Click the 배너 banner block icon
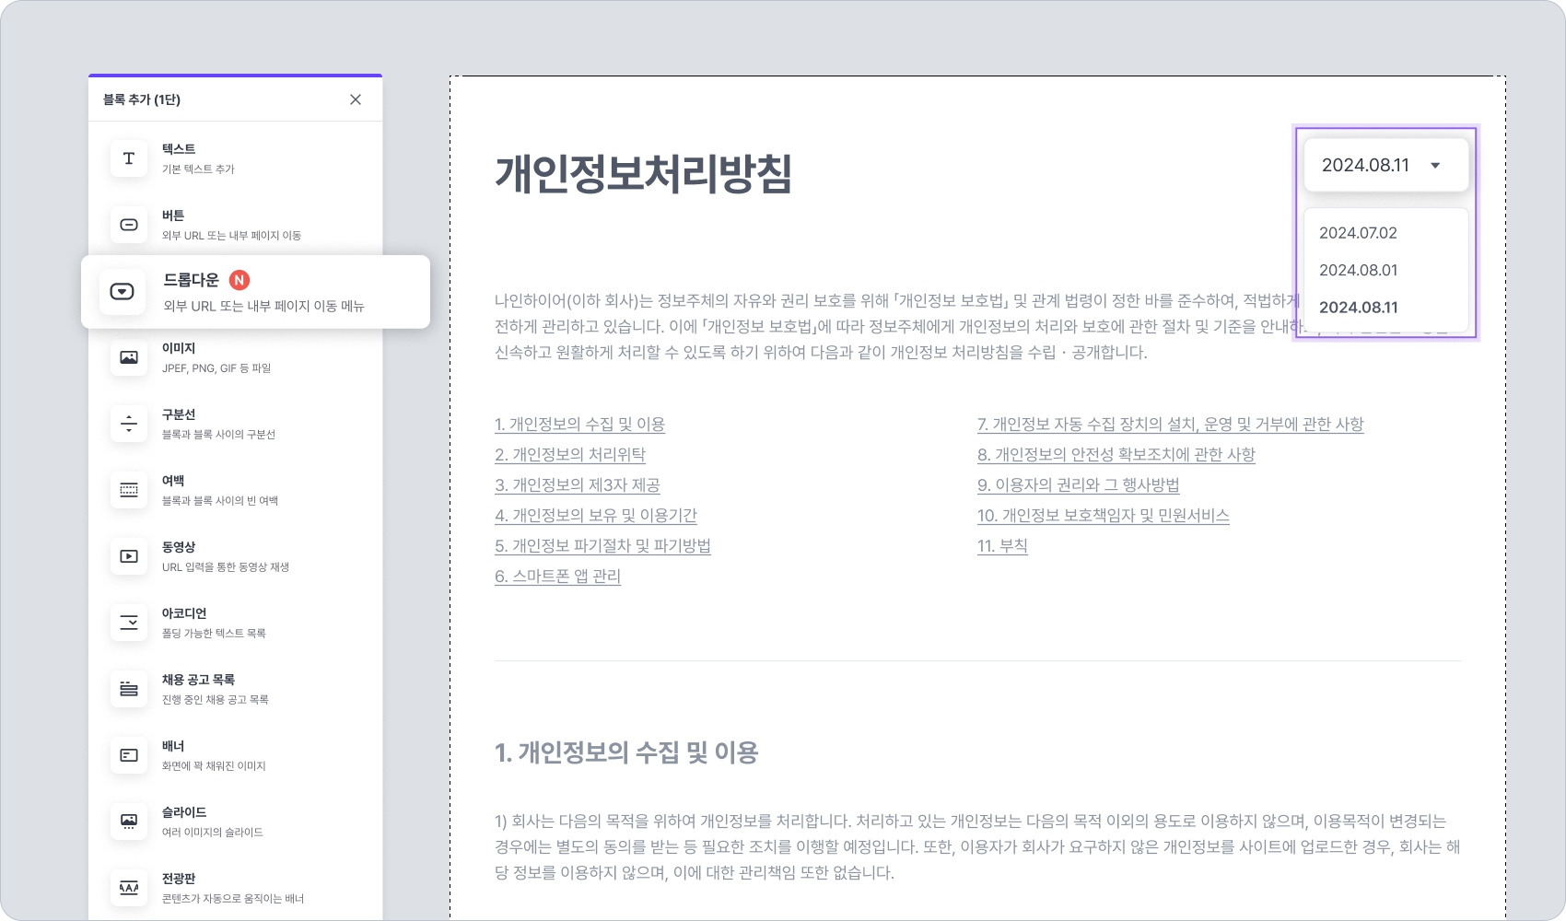 [129, 755]
